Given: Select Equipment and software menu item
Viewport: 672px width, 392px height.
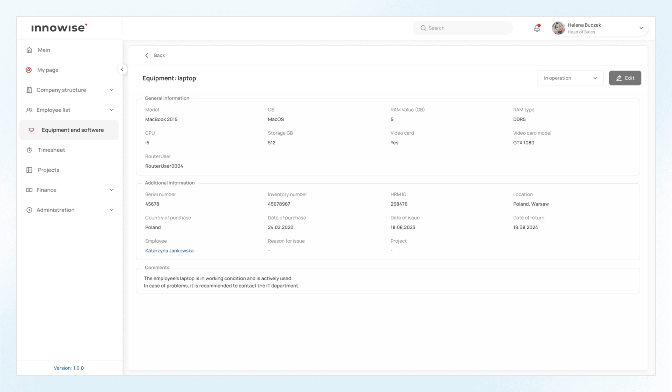Looking at the screenshot, I should coord(72,130).
